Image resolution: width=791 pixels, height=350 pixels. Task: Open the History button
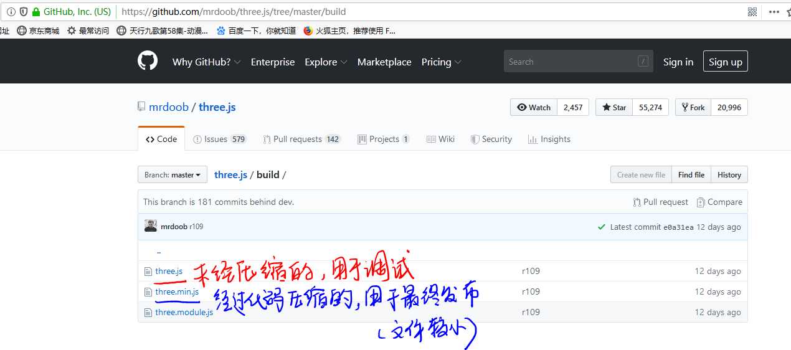[x=729, y=174]
